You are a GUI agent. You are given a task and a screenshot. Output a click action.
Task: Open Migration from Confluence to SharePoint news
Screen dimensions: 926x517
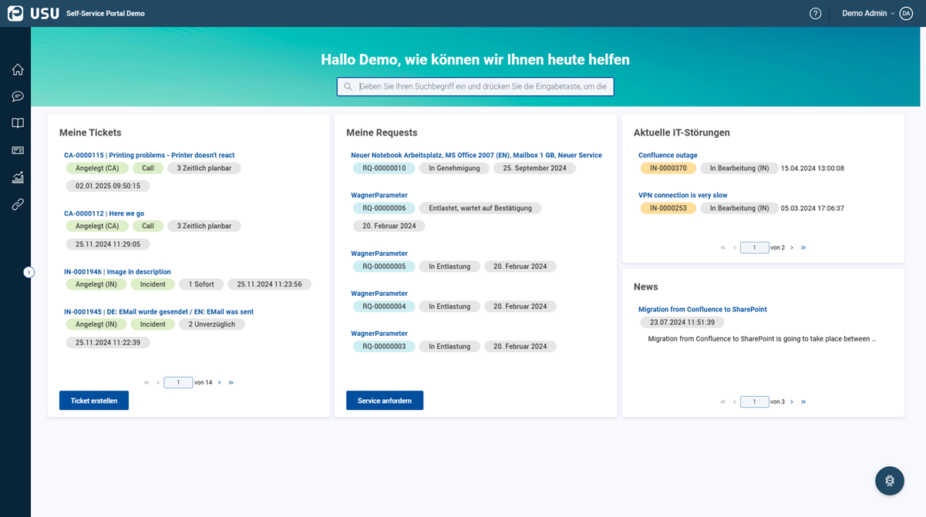702,309
